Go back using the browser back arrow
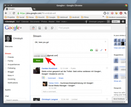Screen dimensions: 131x107 pos(6,13)
